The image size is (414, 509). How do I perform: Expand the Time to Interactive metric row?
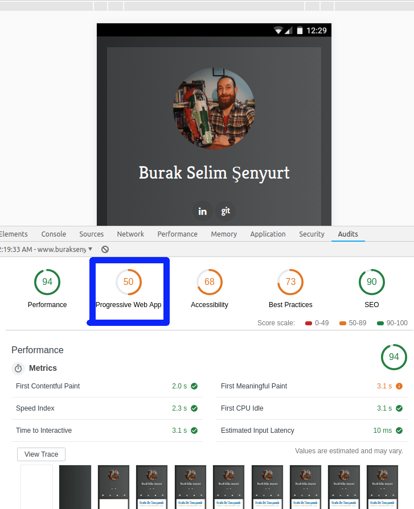(106, 431)
